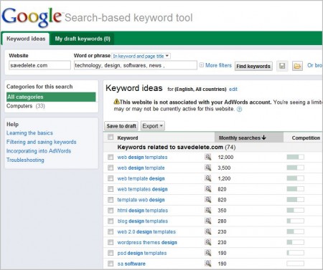The width and height of the screenshot is (323, 270).
Task: Open the 'In keyword and page title' dropdown
Action: point(141,56)
